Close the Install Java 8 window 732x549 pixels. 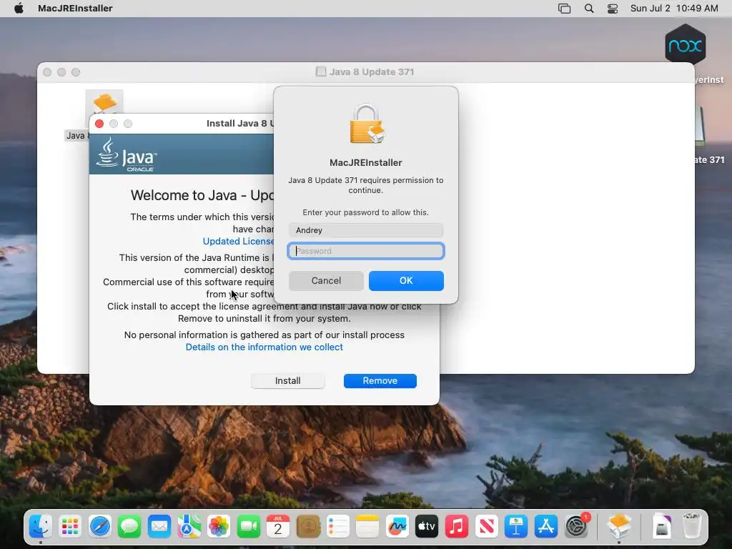coord(99,124)
